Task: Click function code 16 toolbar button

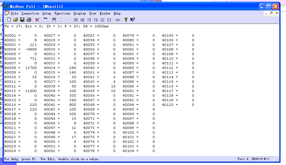Action: pos(96,20)
